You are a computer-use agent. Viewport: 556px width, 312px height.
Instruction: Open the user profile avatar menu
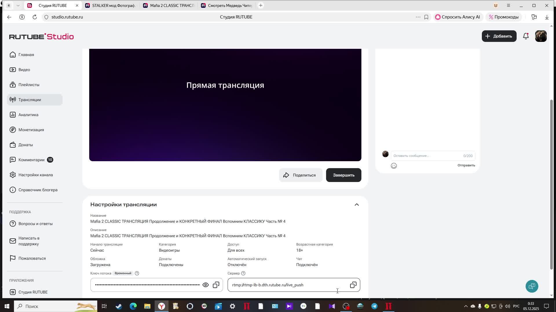coord(541,36)
